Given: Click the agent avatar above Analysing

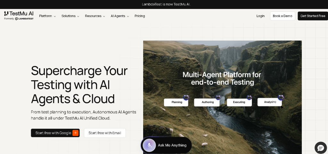Looking at the screenshot, I should [x=281, y=97].
